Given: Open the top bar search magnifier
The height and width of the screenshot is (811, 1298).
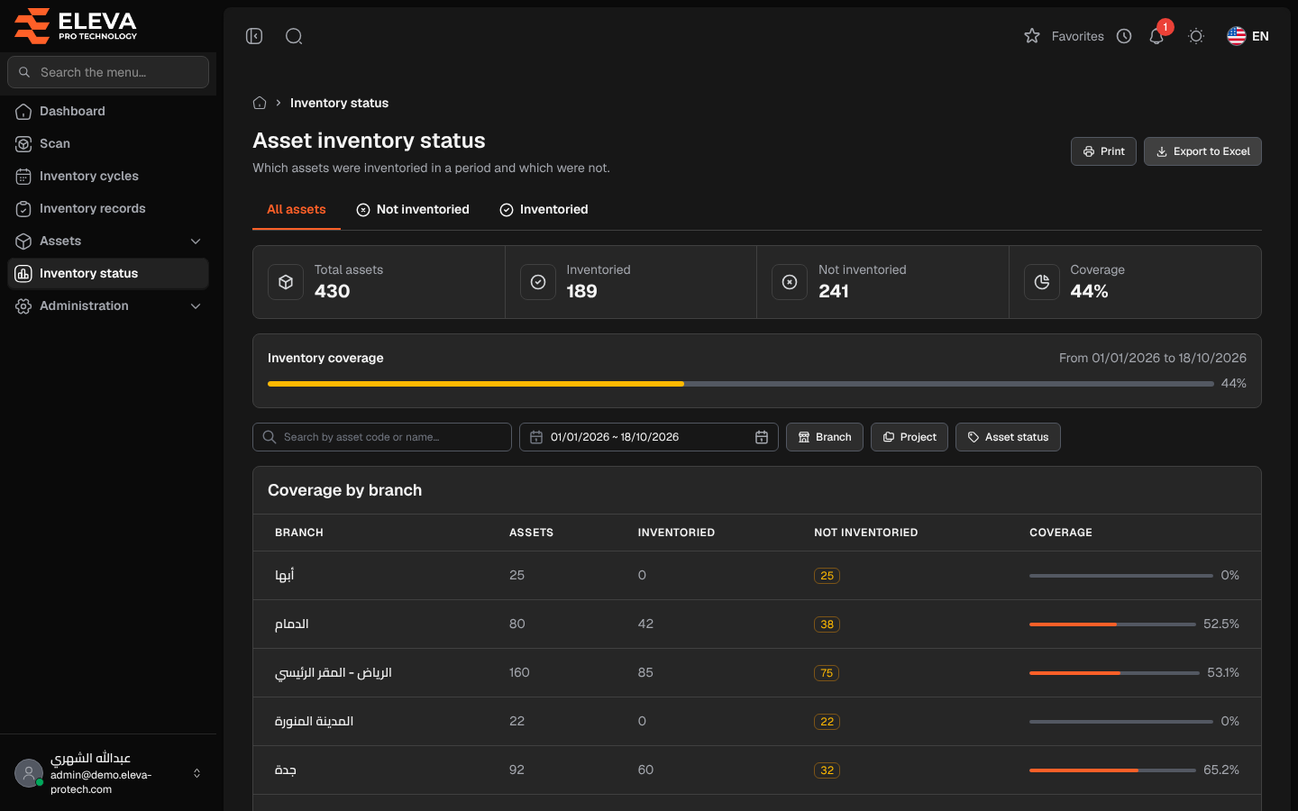Looking at the screenshot, I should [294, 36].
